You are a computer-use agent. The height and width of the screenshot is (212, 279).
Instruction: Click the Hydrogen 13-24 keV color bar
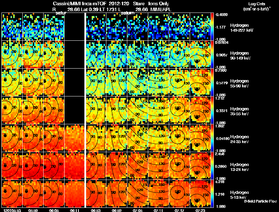click(212, 166)
